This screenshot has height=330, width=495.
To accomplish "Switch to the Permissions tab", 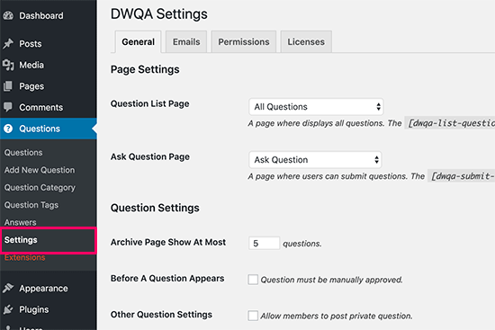I will (244, 41).
